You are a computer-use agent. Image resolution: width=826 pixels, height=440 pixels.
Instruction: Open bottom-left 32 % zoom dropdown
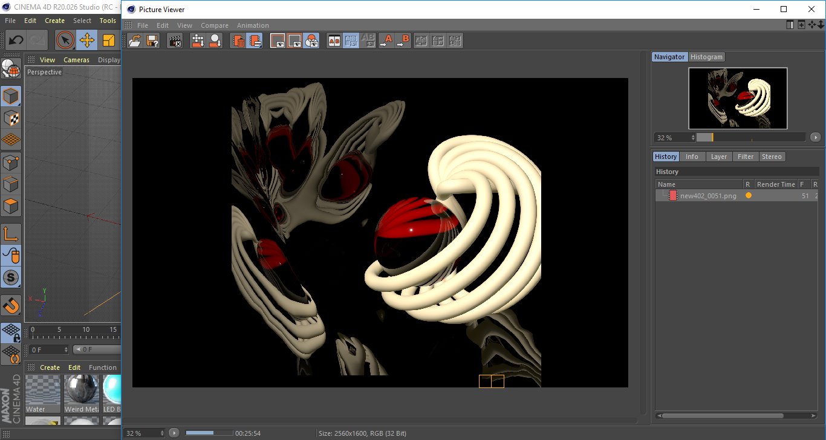tap(145, 433)
